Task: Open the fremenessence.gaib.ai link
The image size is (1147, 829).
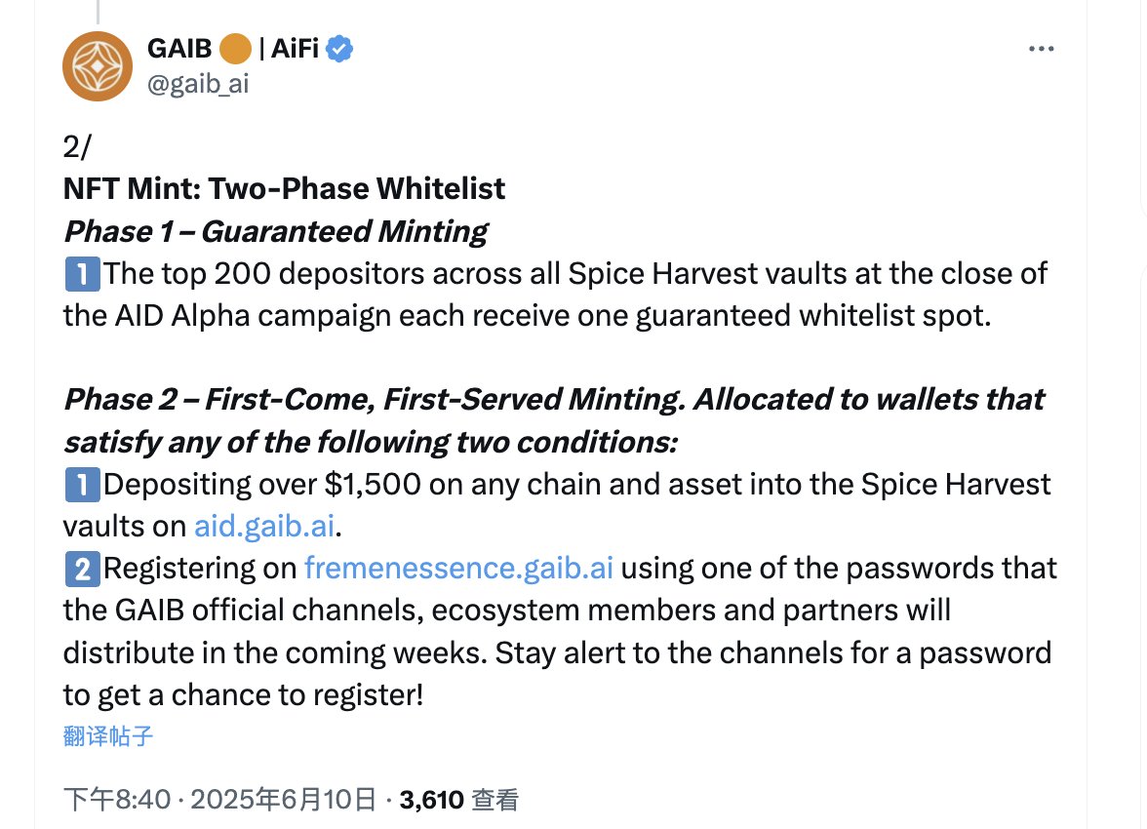Action: [x=458, y=569]
